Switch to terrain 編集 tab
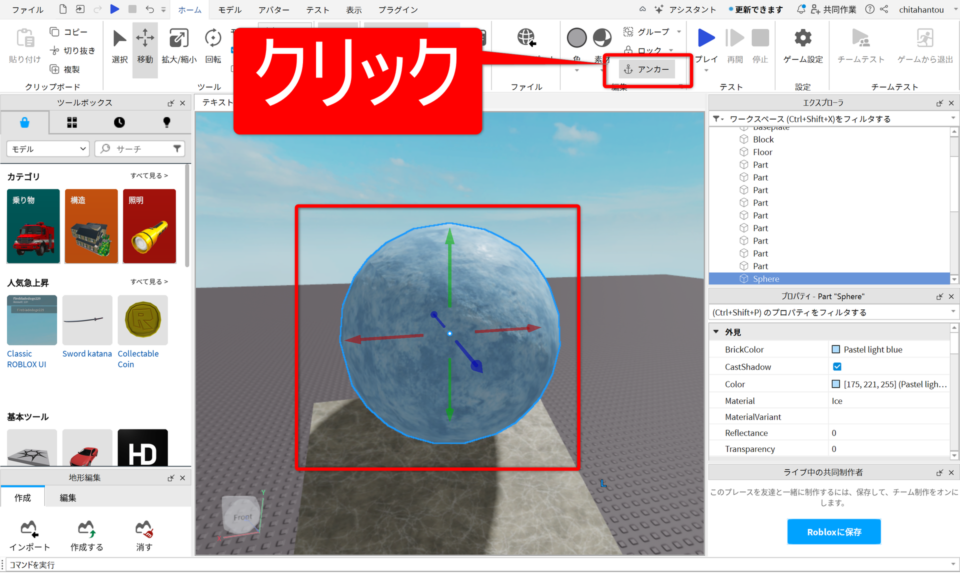Viewport: 960px width, 574px height. point(67,497)
